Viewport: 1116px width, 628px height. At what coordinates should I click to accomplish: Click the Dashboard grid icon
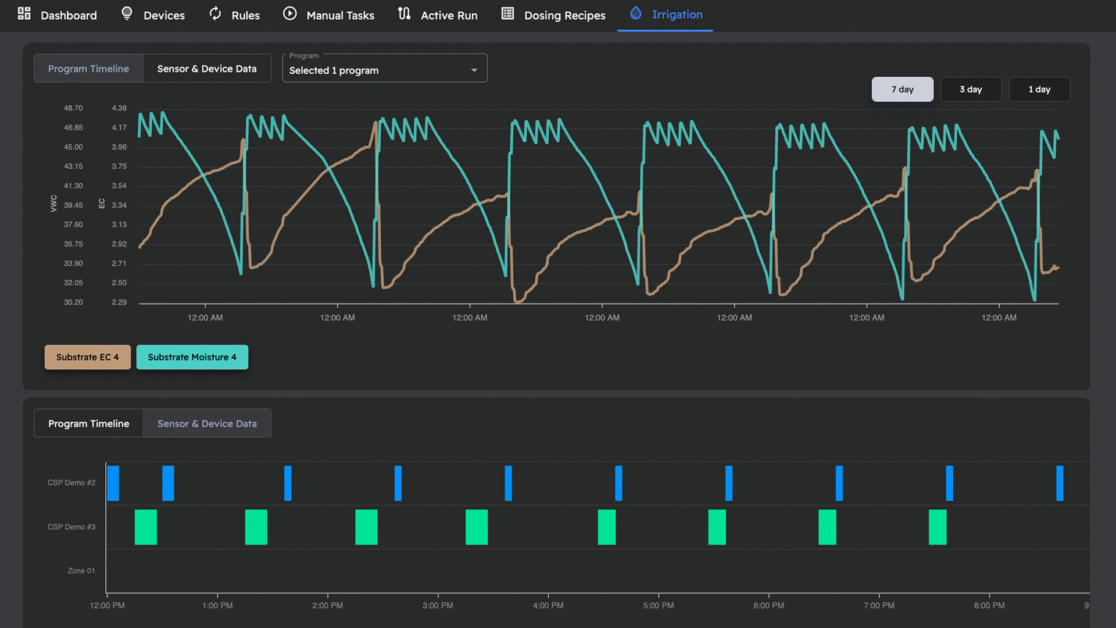coord(24,13)
